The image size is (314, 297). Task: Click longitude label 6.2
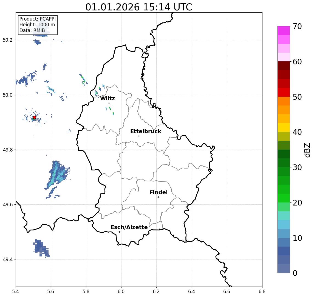[156, 292]
